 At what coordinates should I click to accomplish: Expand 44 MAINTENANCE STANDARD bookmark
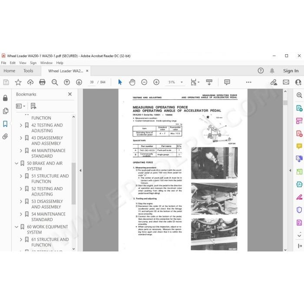point(21,151)
